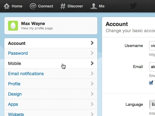This screenshot has width=155, height=116.
Task: Click the chevron on the Mobile row
Action: click(92, 63)
